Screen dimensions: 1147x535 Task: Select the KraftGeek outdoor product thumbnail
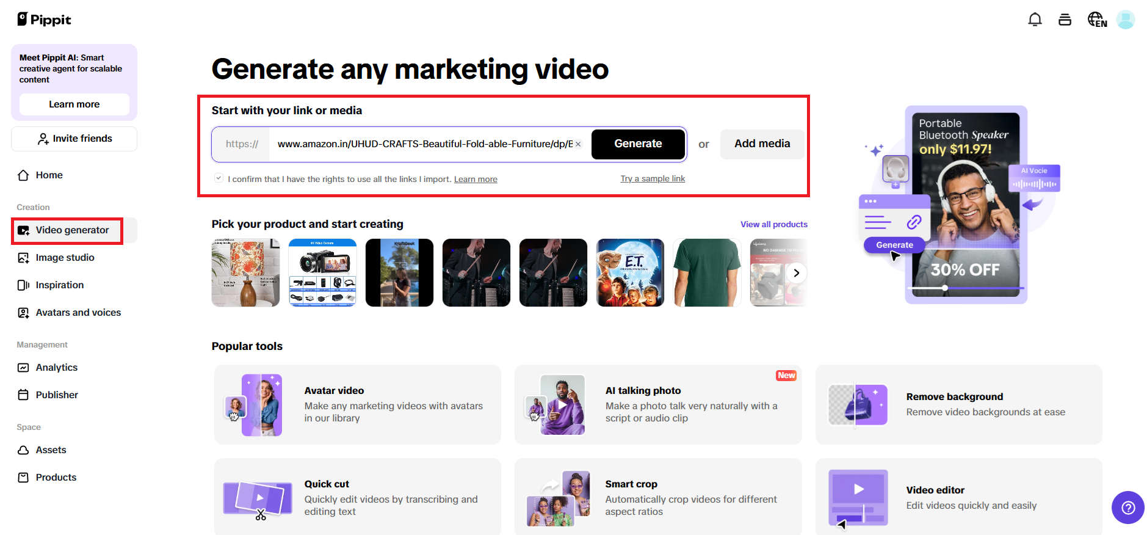pos(399,272)
